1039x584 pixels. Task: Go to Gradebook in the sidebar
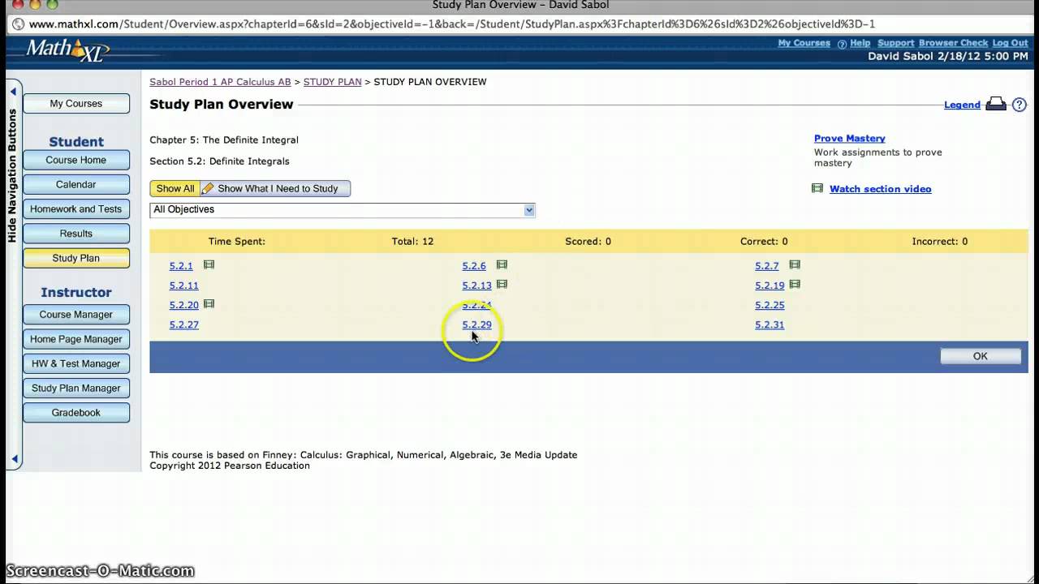(75, 413)
